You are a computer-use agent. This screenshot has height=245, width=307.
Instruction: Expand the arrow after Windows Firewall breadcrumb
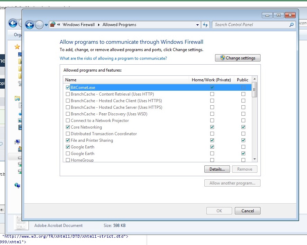tap(99, 25)
